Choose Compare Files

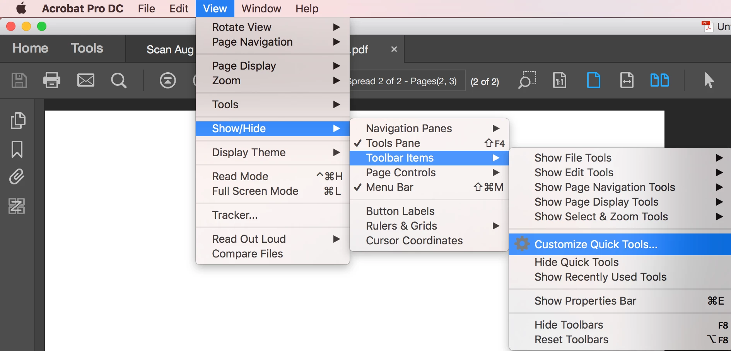(273, 254)
